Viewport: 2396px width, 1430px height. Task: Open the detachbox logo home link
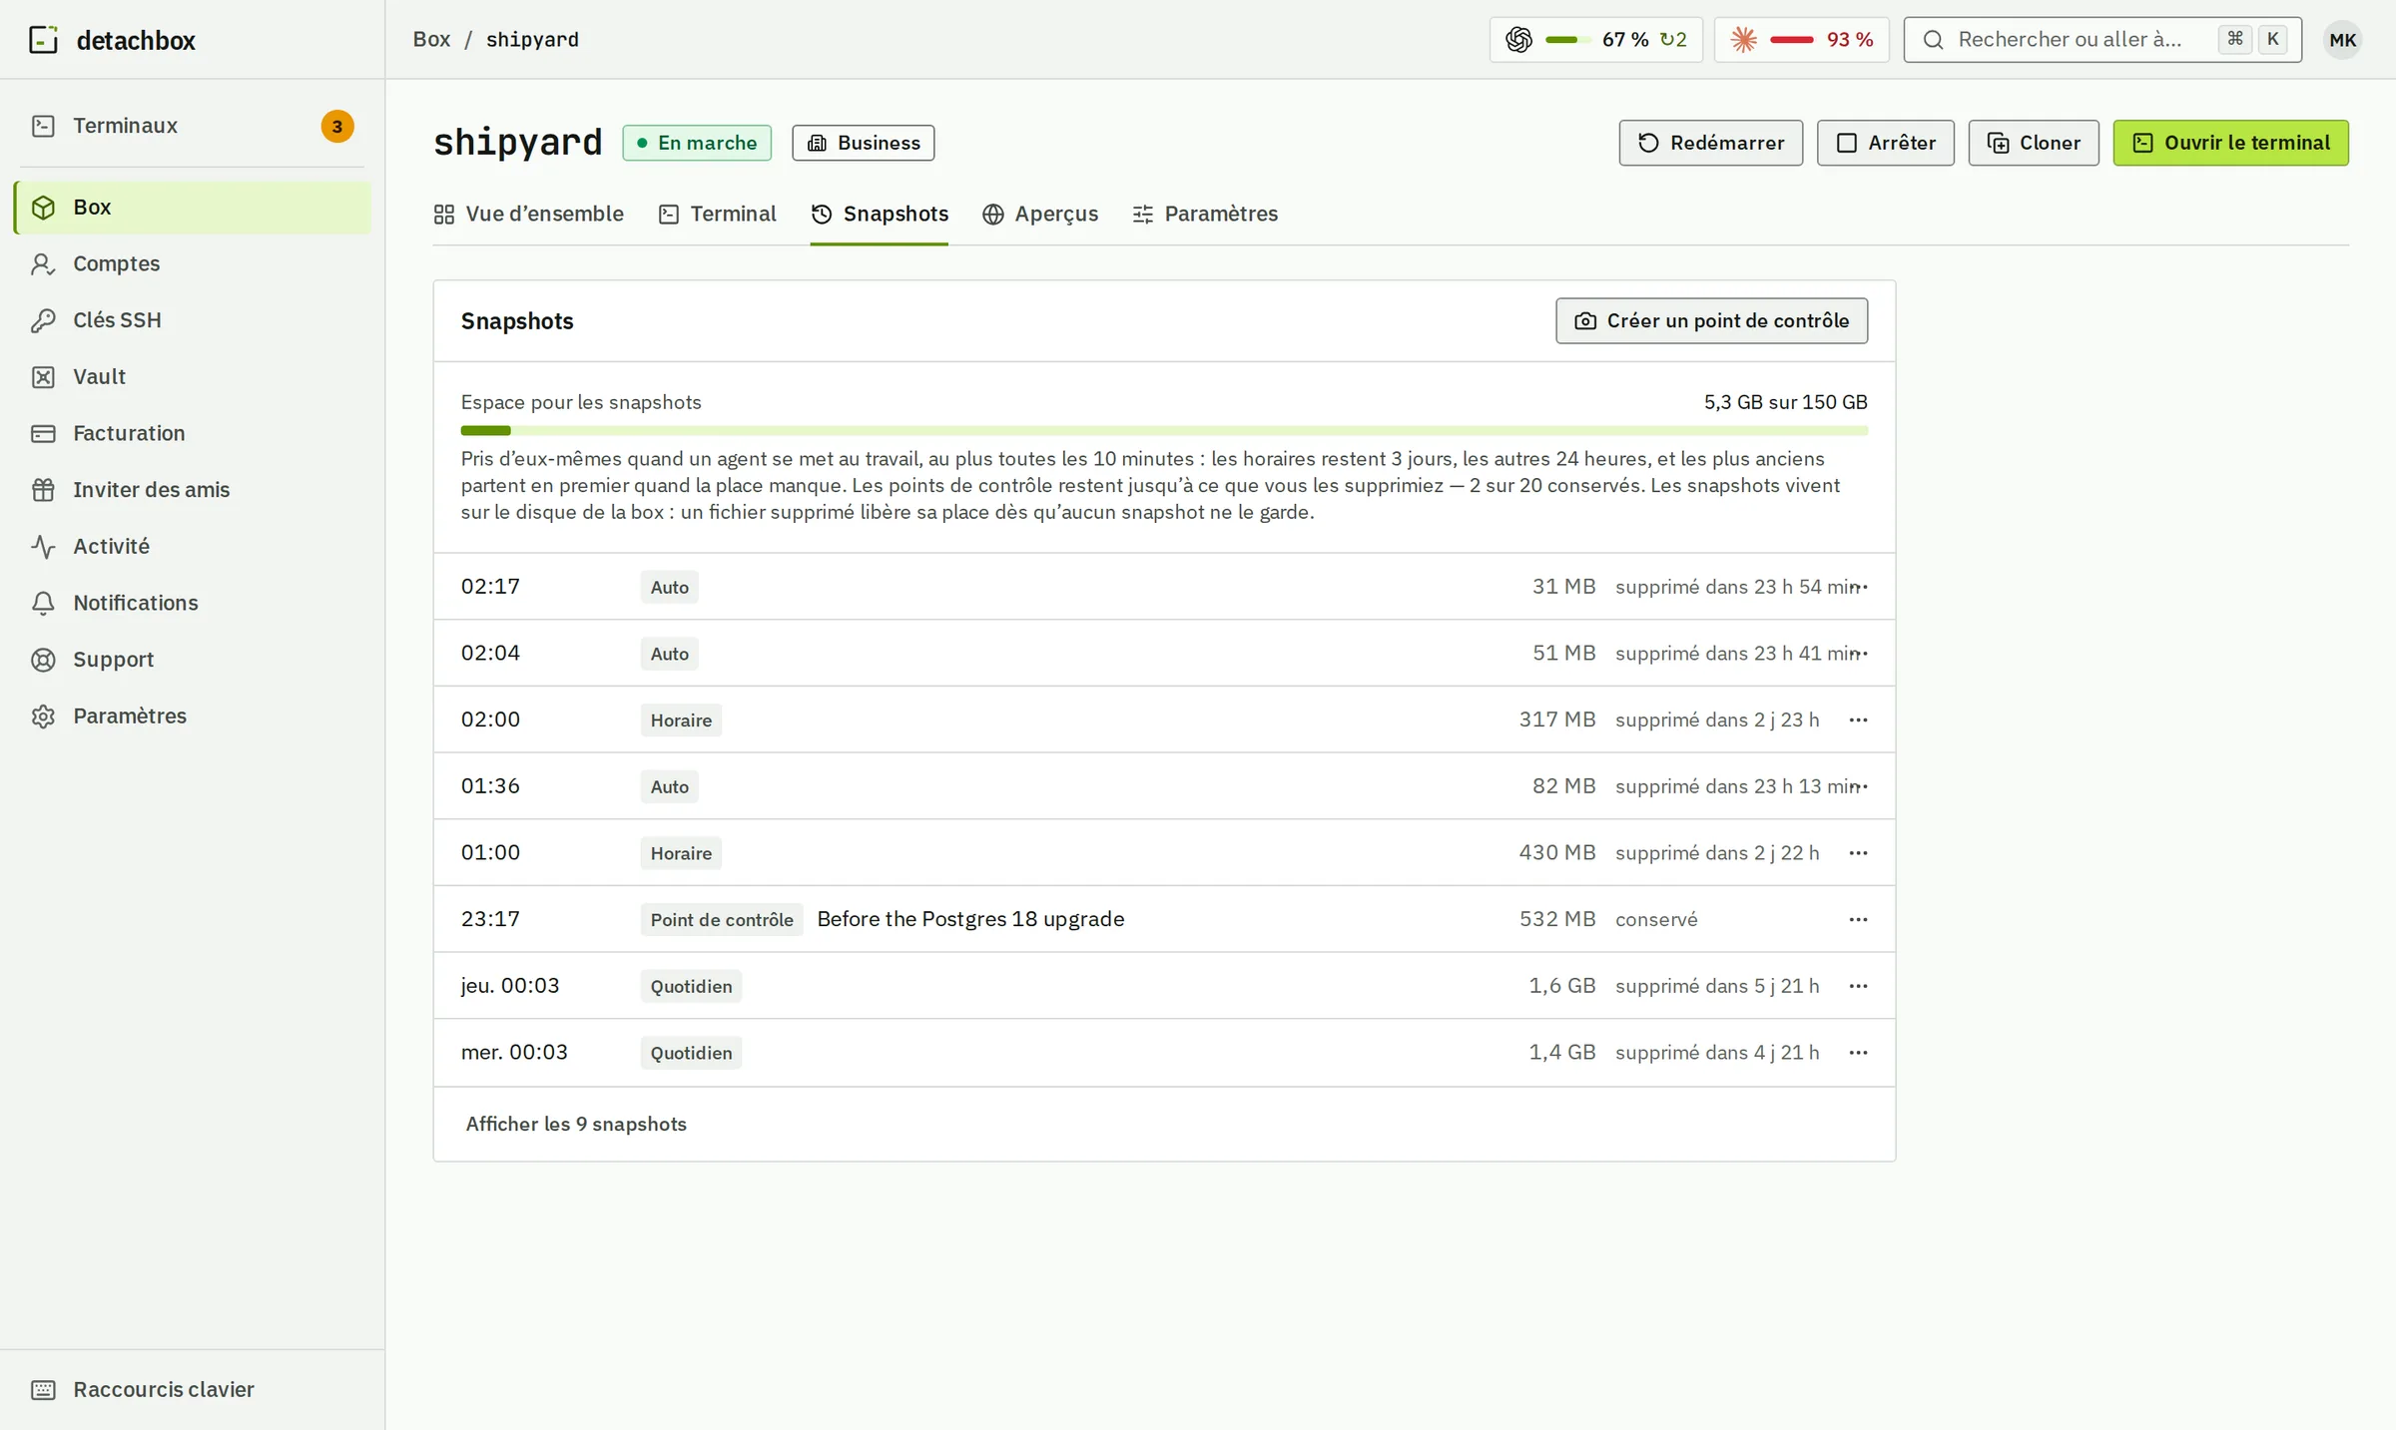pyautogui.click(x=112, y=40)
